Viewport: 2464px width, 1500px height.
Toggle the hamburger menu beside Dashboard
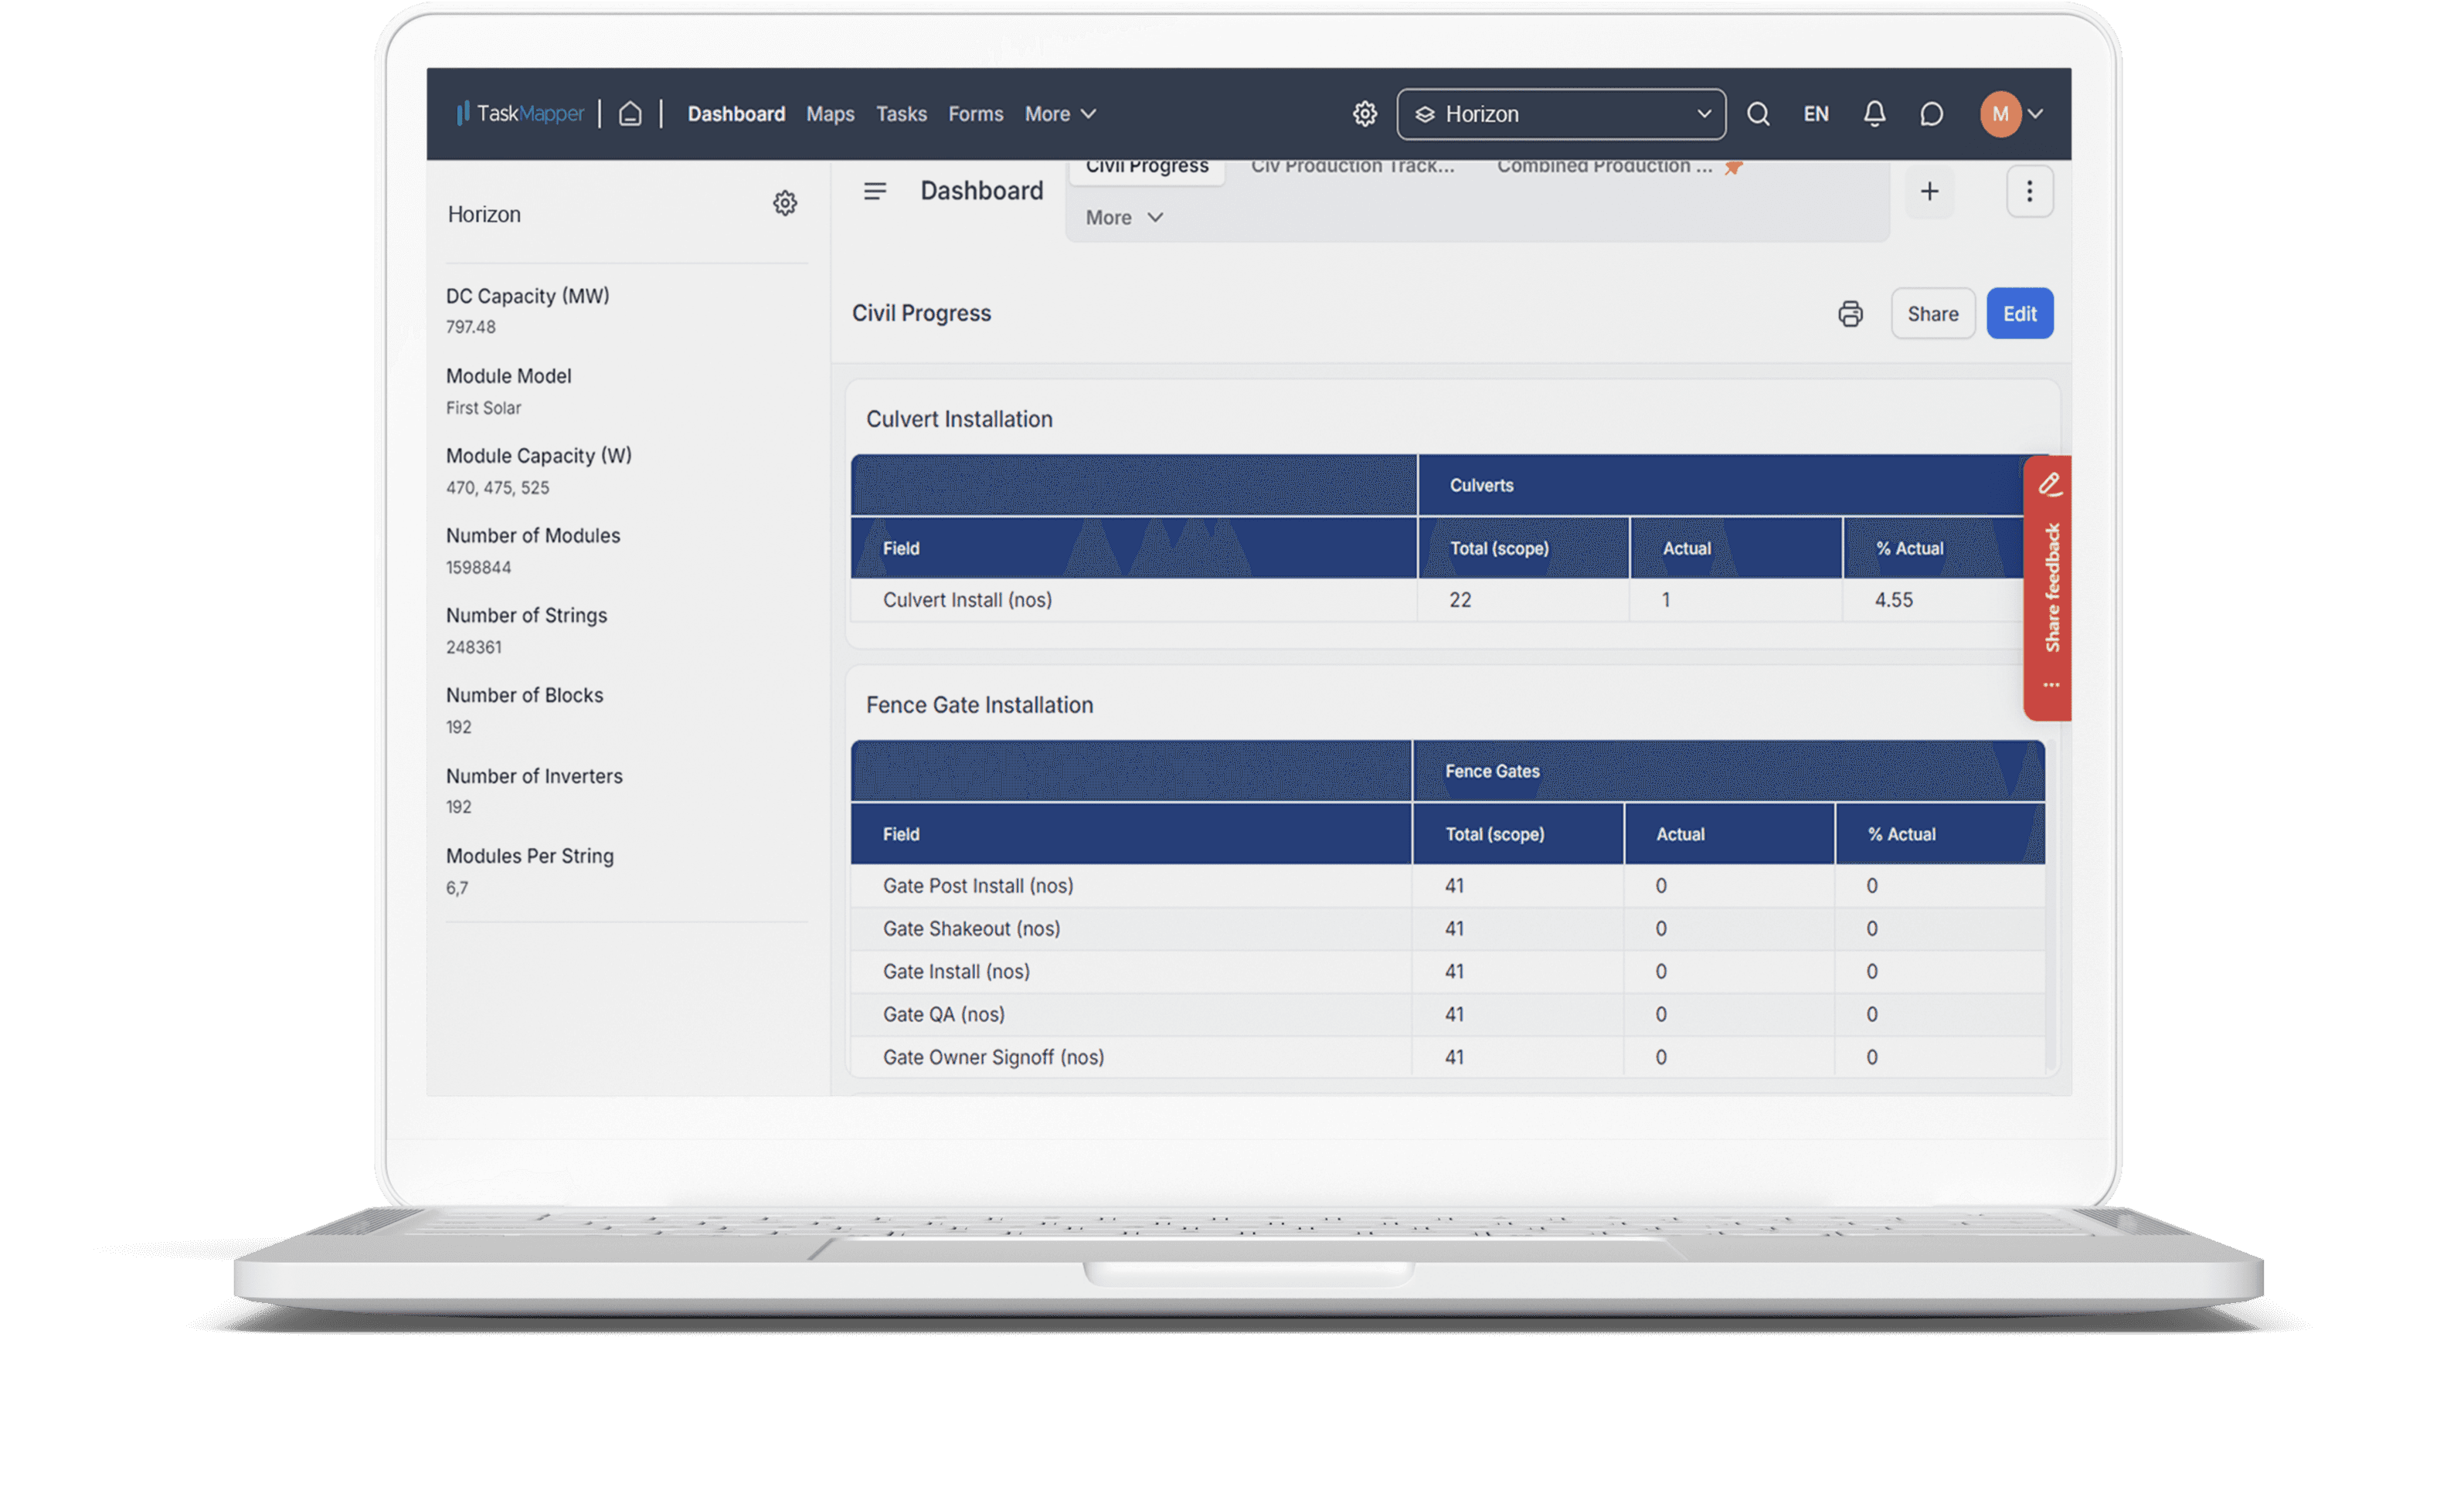(875, 191)
